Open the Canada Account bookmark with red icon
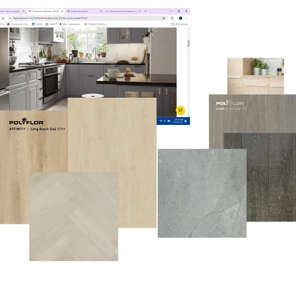 click(18, 24)
